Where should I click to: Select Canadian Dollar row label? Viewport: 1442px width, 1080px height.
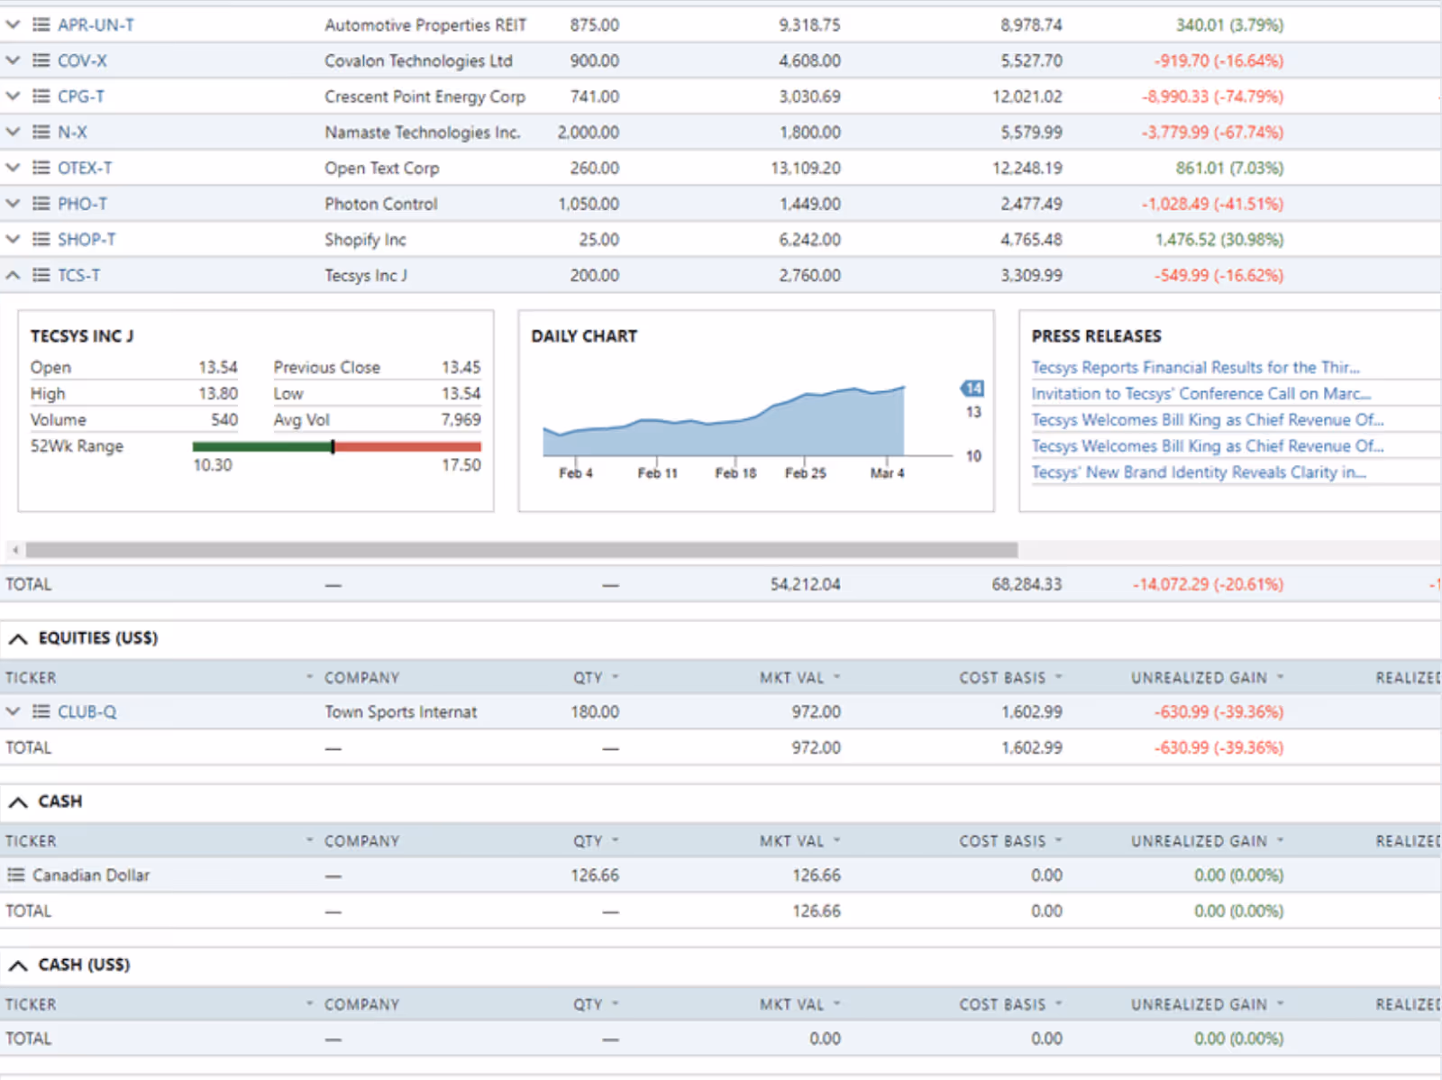91,875
